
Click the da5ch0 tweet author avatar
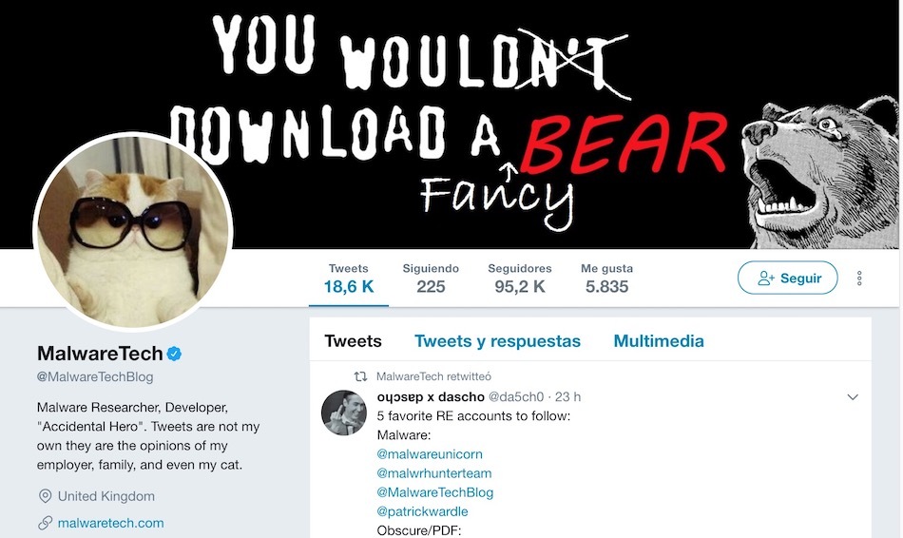(344, 413)
